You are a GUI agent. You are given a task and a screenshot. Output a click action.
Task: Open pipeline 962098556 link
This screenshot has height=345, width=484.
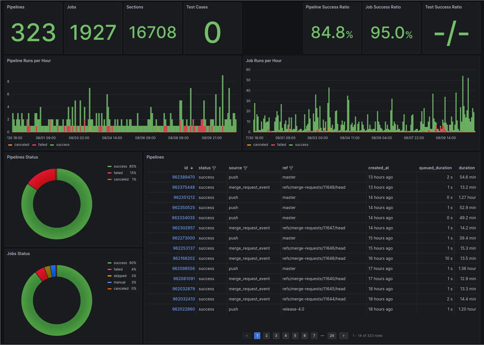click(x=184, y=269)
